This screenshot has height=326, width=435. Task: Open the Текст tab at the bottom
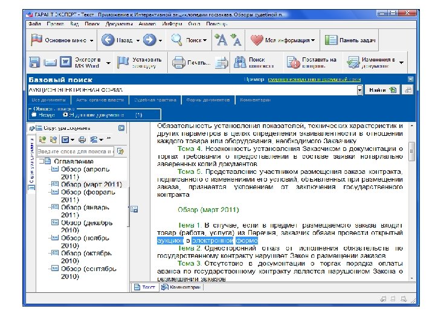[144, 287]
